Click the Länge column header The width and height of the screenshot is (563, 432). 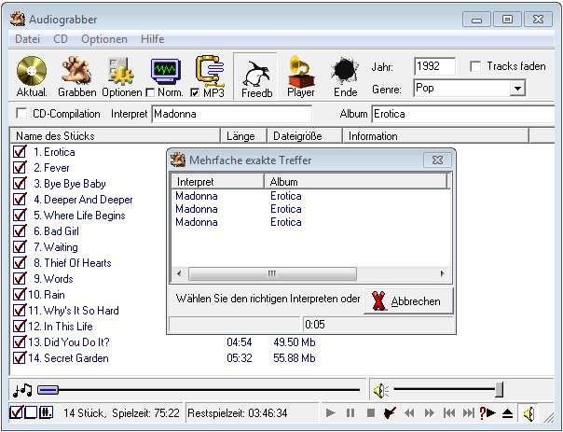coord(243,135)
